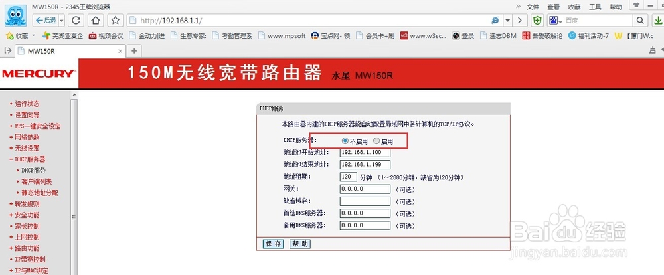The height and width of the screenshot is (275, 664).
Task: Select the 不启用 DHCP radio button
Action: (345, 141)
